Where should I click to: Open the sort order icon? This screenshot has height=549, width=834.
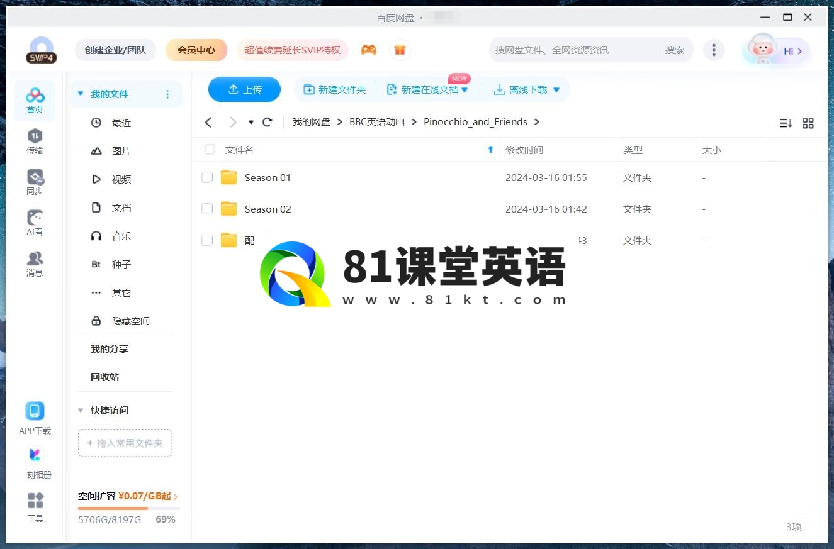786,123
